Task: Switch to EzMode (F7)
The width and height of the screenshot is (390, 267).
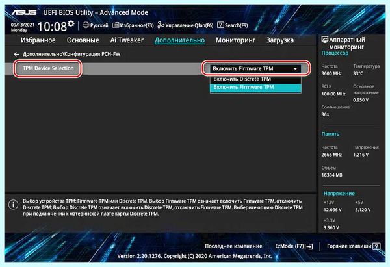Action: click(289, 246)
